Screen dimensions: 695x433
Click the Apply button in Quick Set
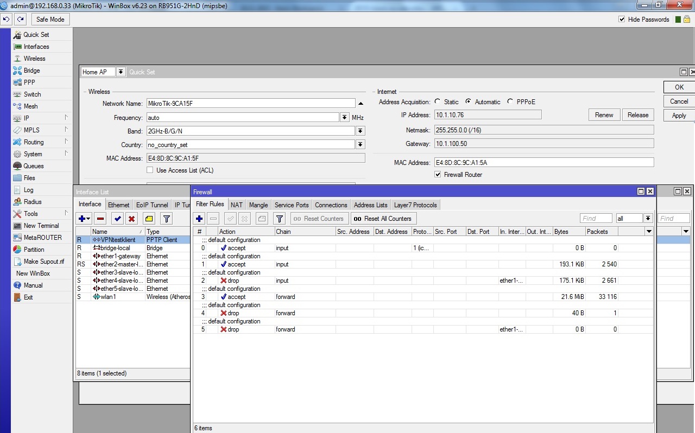tap(679, 115)
